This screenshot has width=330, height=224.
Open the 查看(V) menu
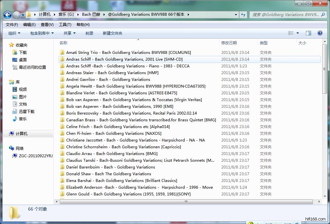pos(47,25)
